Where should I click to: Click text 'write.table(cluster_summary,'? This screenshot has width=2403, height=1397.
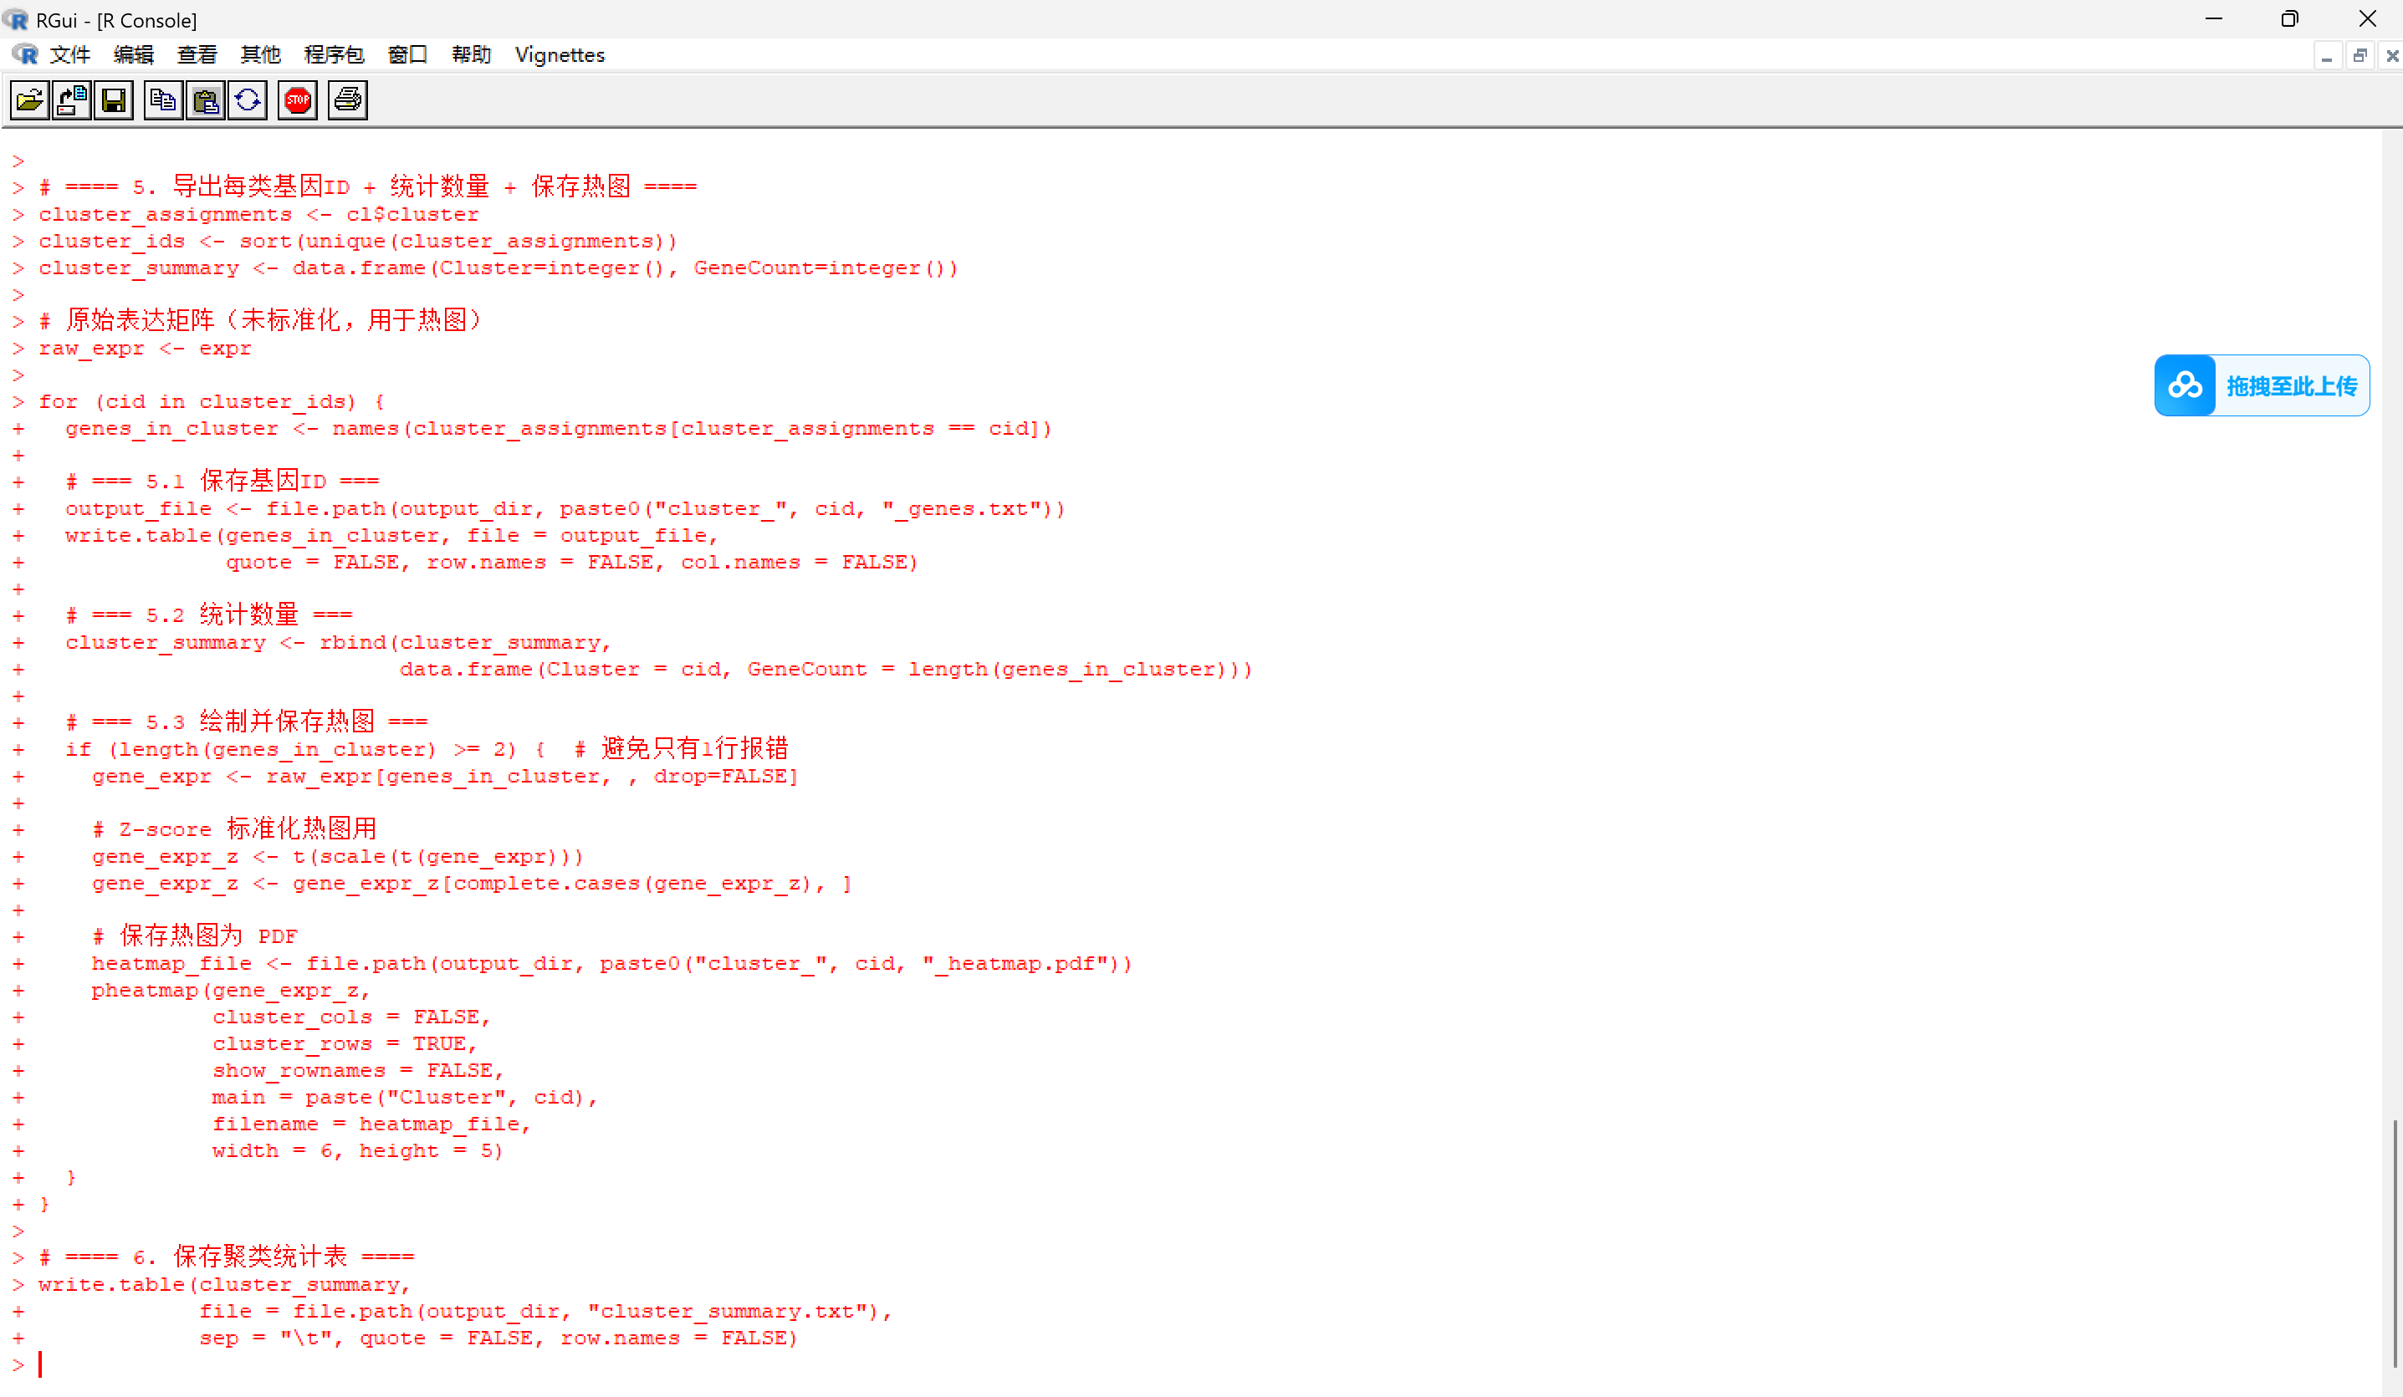[x=224, y=1284]
